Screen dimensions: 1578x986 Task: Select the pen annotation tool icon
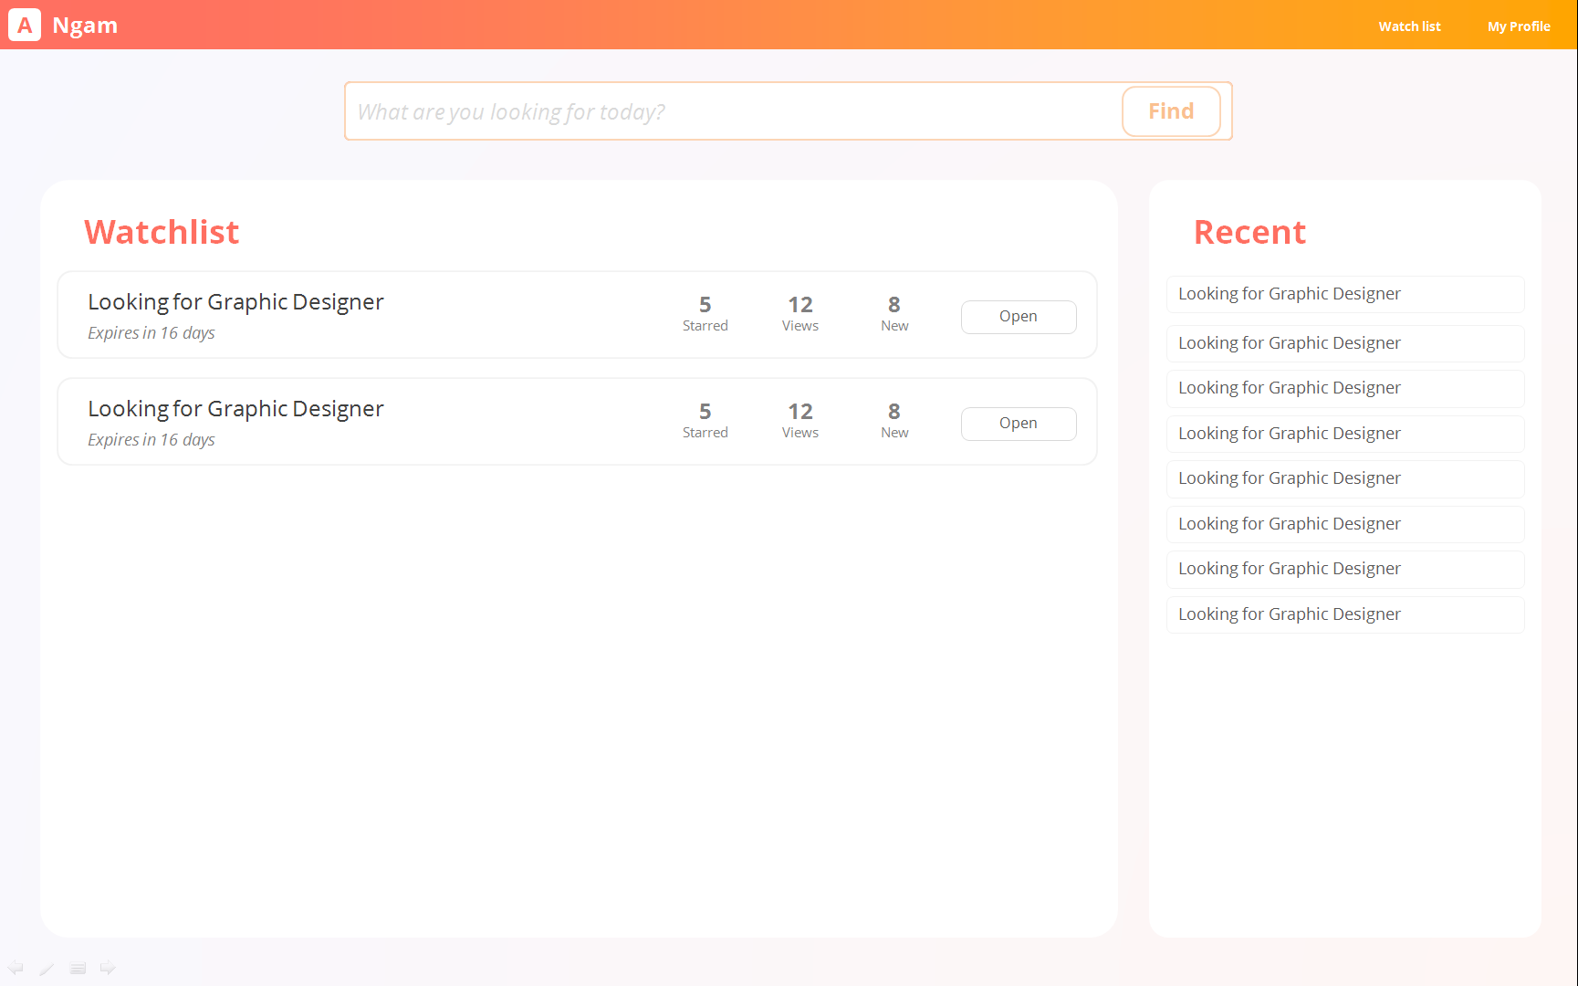point(47,968)
